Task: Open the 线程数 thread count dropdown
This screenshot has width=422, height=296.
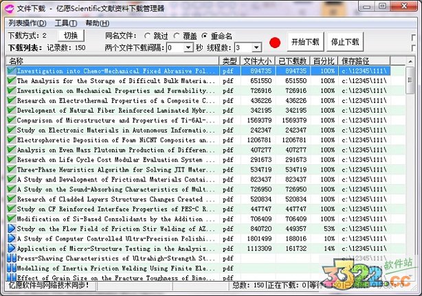Action: tap(257, 47)
